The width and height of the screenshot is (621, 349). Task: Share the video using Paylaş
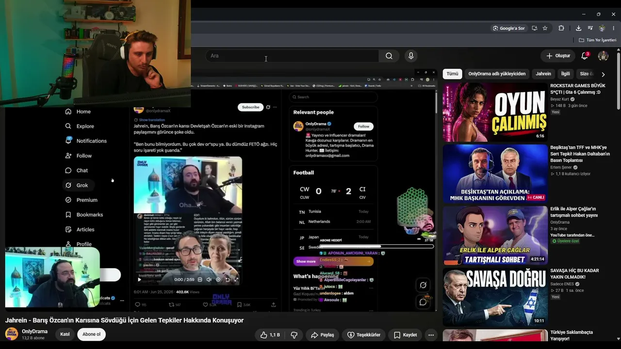click(323, 335)
